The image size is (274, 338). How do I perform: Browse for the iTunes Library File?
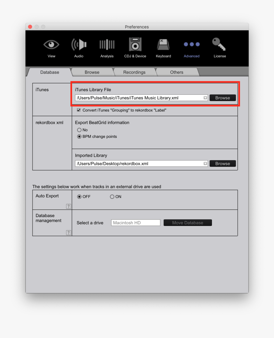pyautogui.click(x=222, y=98)
